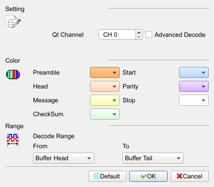Confirm settings with the OK button

(148, 176)
